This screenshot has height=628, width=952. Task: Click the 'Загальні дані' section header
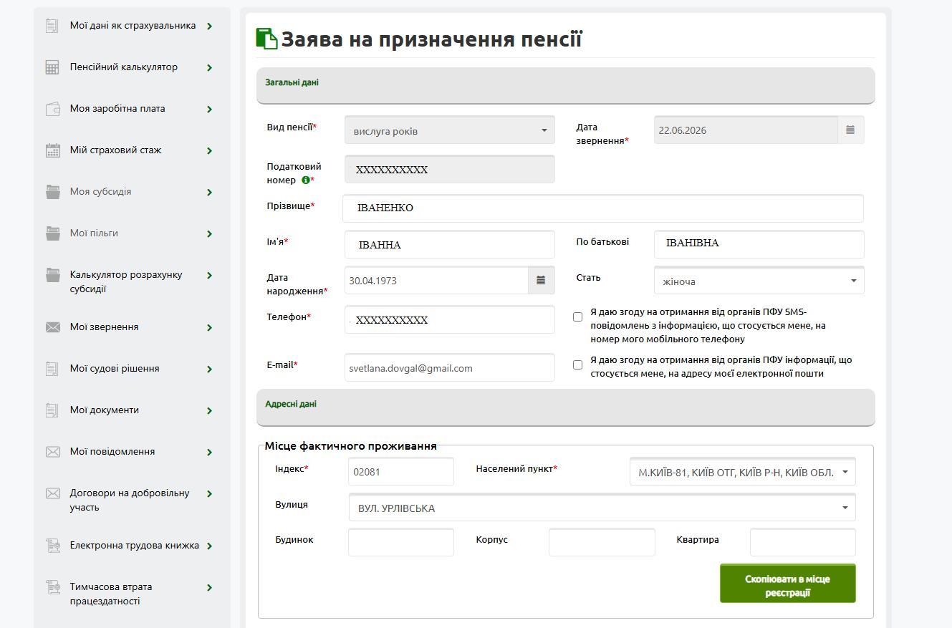566,86
